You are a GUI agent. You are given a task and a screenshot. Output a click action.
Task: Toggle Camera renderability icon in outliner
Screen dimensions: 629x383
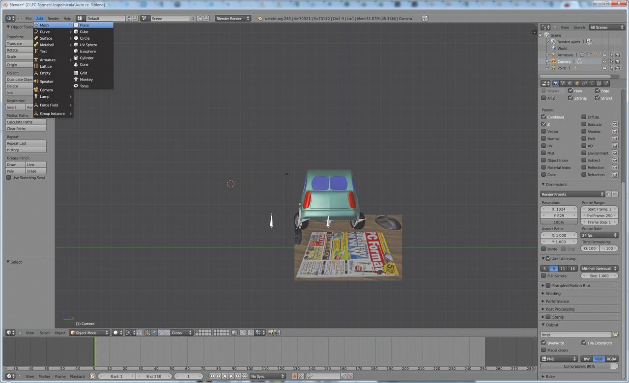coord(617,61)
